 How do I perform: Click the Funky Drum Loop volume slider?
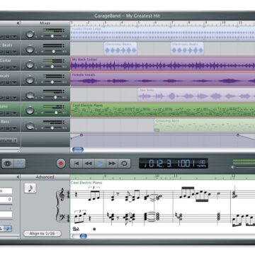53,36
